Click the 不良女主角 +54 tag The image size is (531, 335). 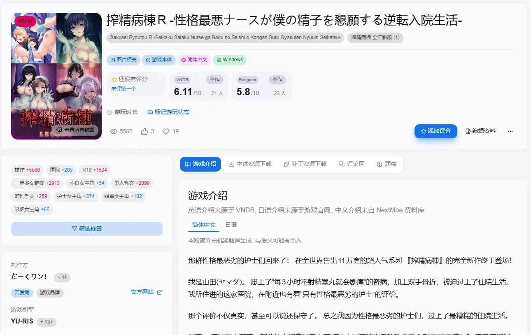click(87, 183)
